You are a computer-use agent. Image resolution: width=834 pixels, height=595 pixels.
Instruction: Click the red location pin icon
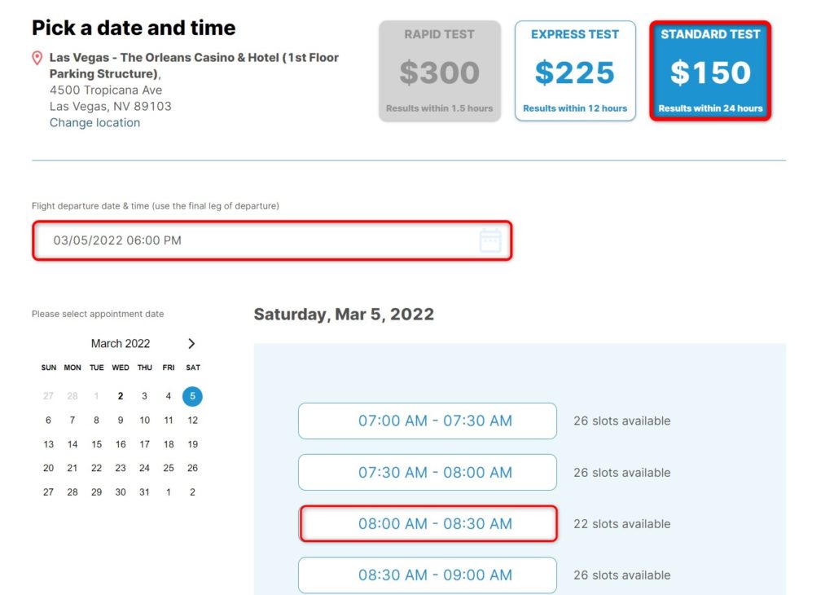pos(37,58)
